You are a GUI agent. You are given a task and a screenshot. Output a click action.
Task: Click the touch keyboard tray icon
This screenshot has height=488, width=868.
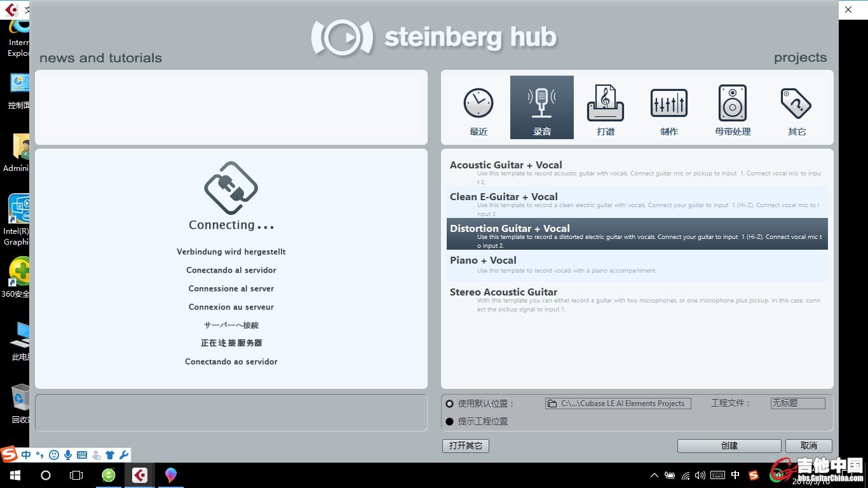point(717,475)
